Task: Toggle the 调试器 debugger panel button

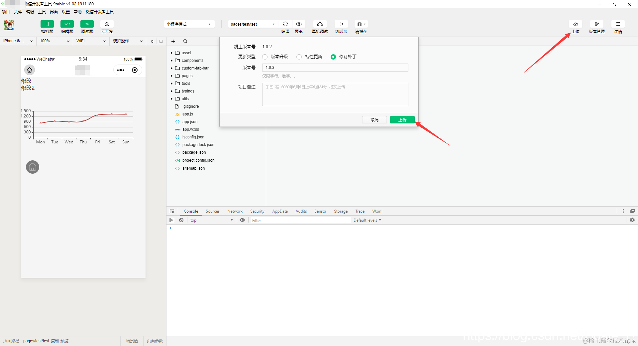Action: tap(87, 24)
